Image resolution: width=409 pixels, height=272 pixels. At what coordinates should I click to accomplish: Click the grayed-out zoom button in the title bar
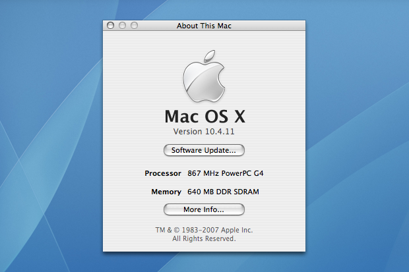pyautogui.click(x=135, y=26)
